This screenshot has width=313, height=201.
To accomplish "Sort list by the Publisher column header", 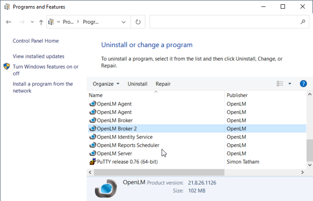I will click(237, 95).
